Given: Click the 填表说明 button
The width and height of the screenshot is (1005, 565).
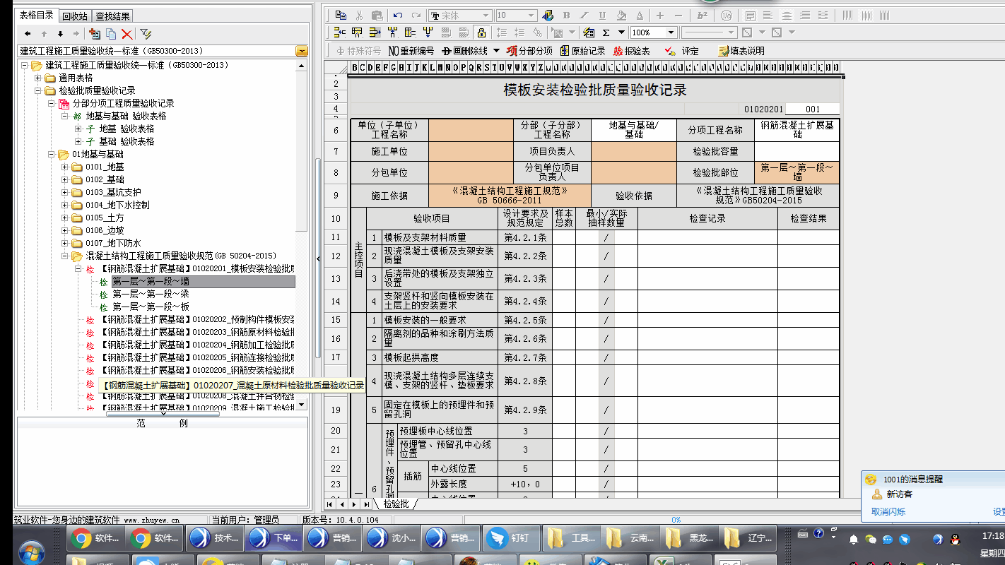Looking at the screenshot, I should pyautogui.click(x=741, y=51).
